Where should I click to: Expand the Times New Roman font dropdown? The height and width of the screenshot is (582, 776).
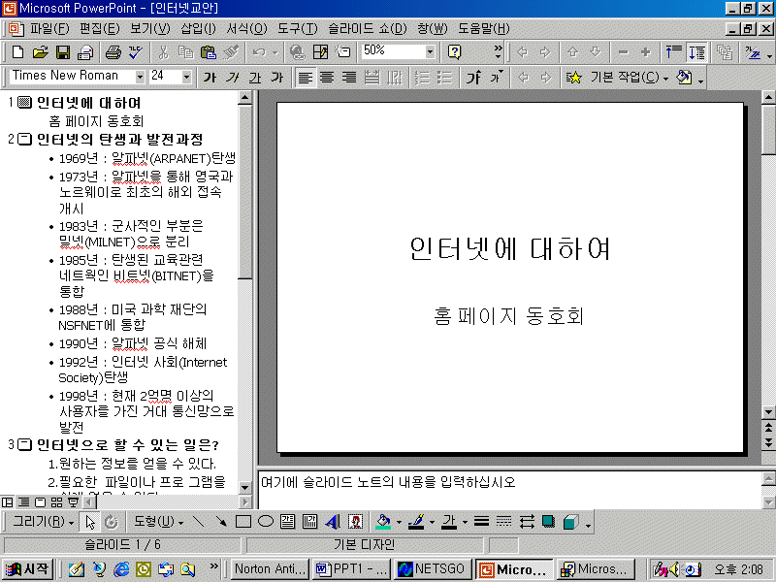[x=141, y=77]
